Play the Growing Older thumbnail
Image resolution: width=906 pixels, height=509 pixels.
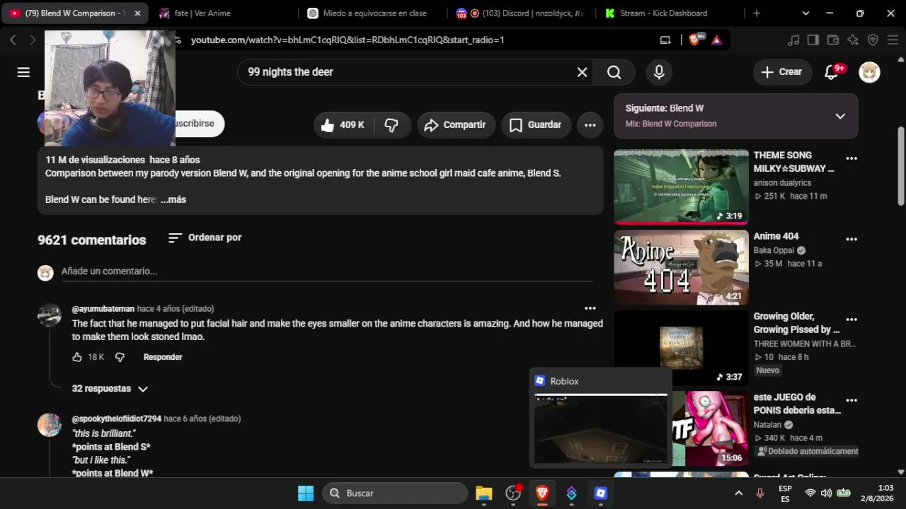coord(681,348)
